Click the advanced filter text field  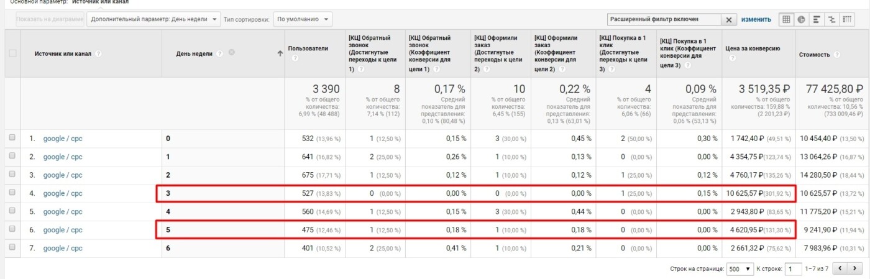(x=664, y=20)
